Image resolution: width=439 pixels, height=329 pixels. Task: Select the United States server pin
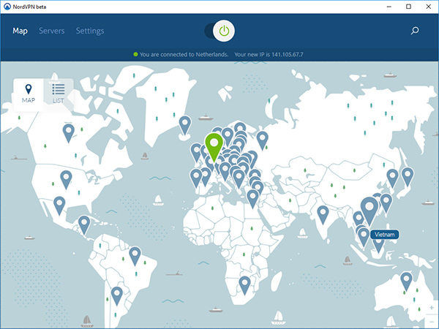(66, 180)
